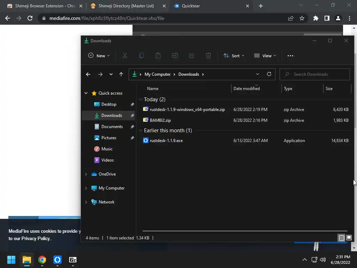The height and width of the screenshot is (268, 357).
Task: Expand the address bar history dropdown
Action: click(258, 74)
